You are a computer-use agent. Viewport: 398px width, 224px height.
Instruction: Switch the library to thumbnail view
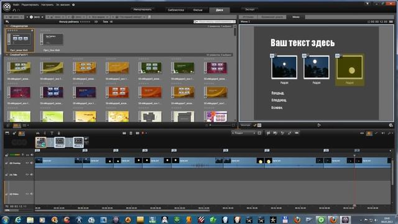16,125
